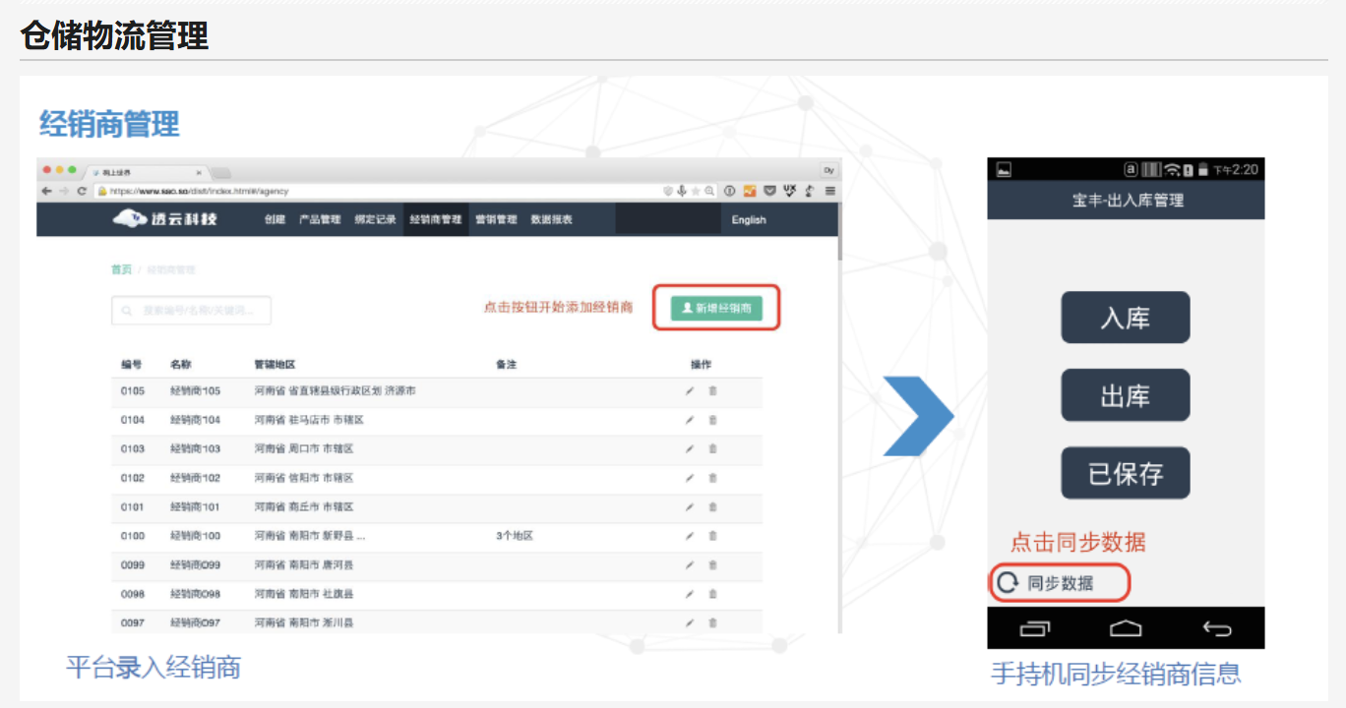Click edit pencil icon for 经销商105

pyautogui.click(x=689, y=391)
